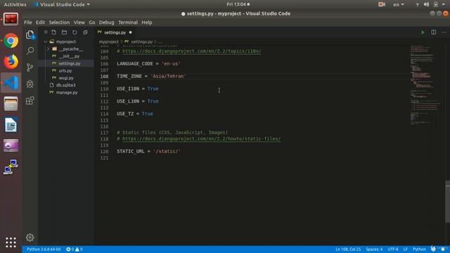450x253 pixels.
Task: Open Google Chrome from the dock
Action: (x=11, y=41)
